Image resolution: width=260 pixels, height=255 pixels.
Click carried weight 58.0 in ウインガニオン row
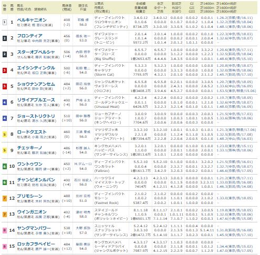click(x=83, y=217)
